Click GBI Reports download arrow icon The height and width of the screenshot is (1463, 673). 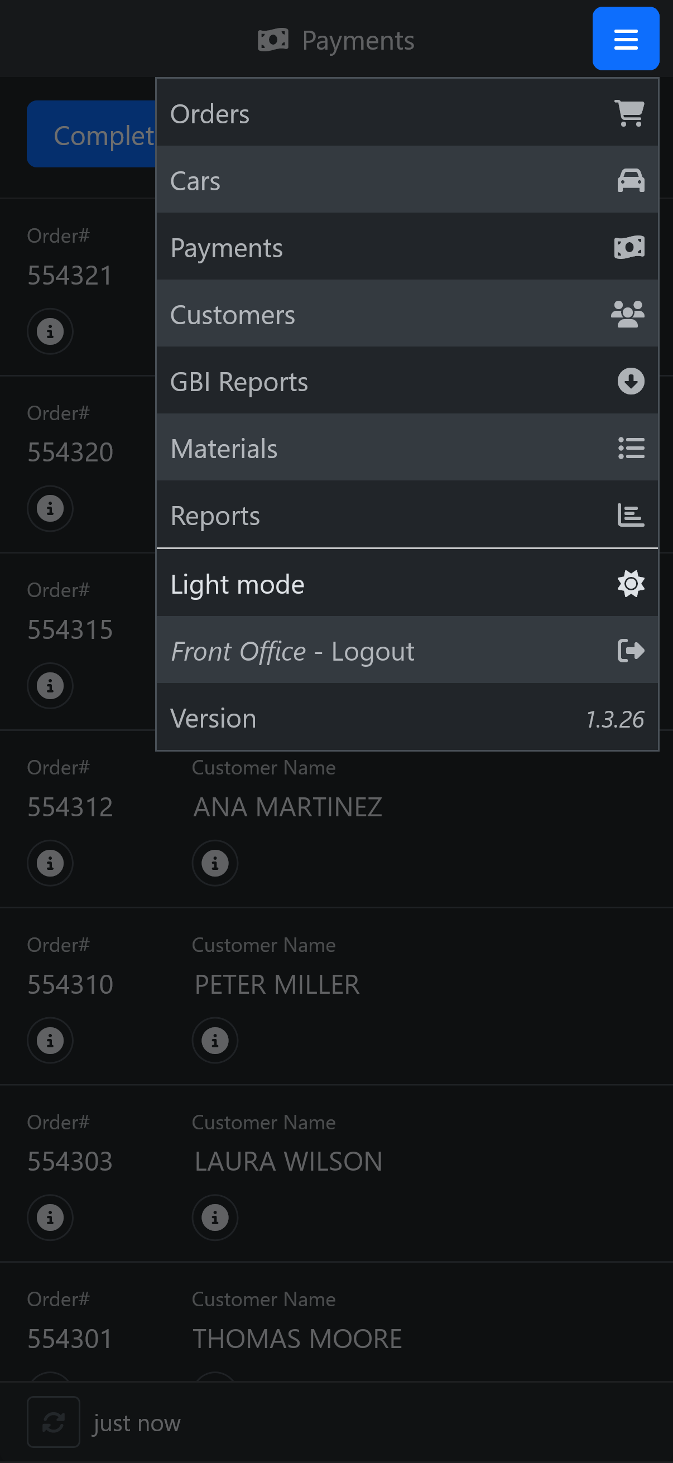[x=631, y=381]
